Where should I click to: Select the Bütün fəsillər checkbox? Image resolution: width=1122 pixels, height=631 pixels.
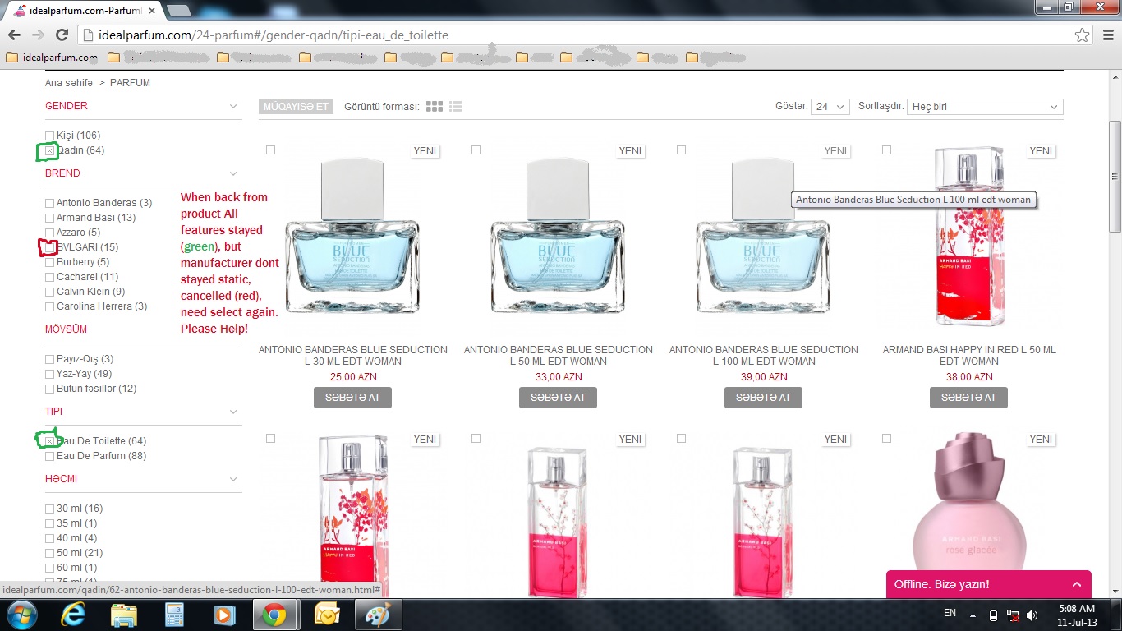(50, 389)
